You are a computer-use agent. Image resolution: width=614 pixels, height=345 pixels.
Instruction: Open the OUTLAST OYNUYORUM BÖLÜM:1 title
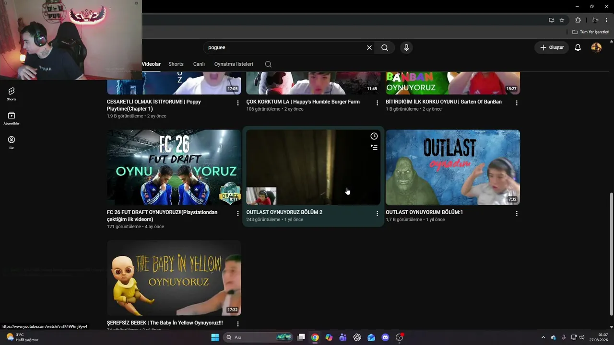click(x=424, y=212)
